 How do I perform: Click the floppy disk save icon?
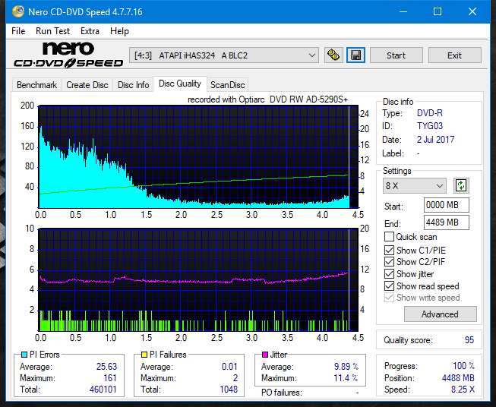click(x=356, y=55)
